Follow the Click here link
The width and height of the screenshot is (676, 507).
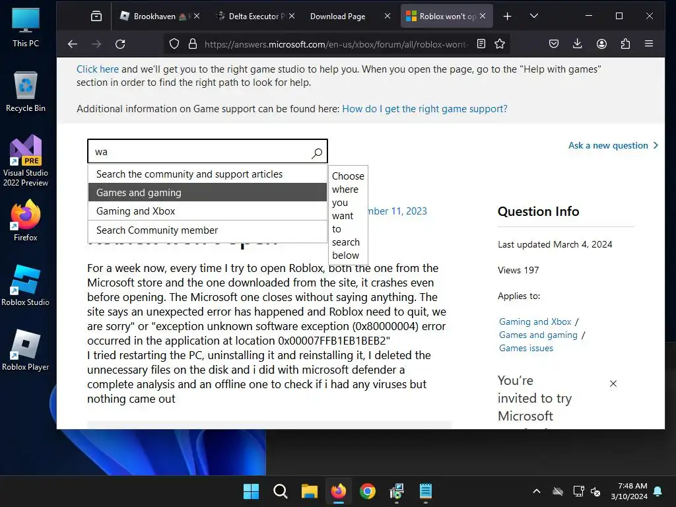pyautogui.click(x=98, y=69)
